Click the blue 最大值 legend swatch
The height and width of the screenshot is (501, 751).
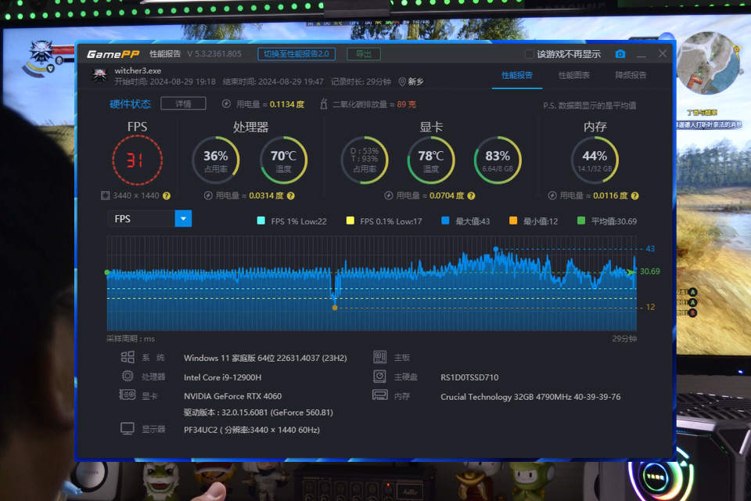click(x=445, y=221)
